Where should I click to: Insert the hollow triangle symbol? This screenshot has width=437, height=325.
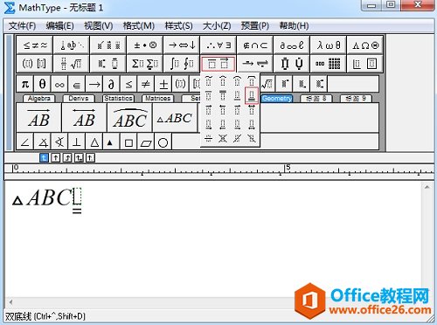94,142
